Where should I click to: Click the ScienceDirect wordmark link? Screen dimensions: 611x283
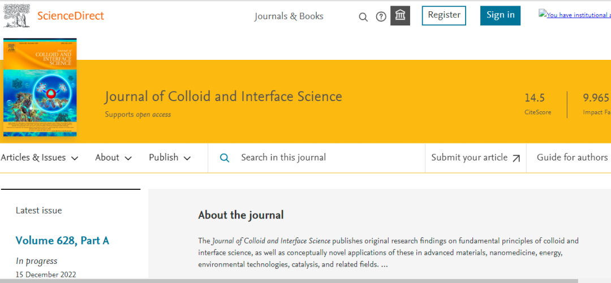(x=71, y=16)
